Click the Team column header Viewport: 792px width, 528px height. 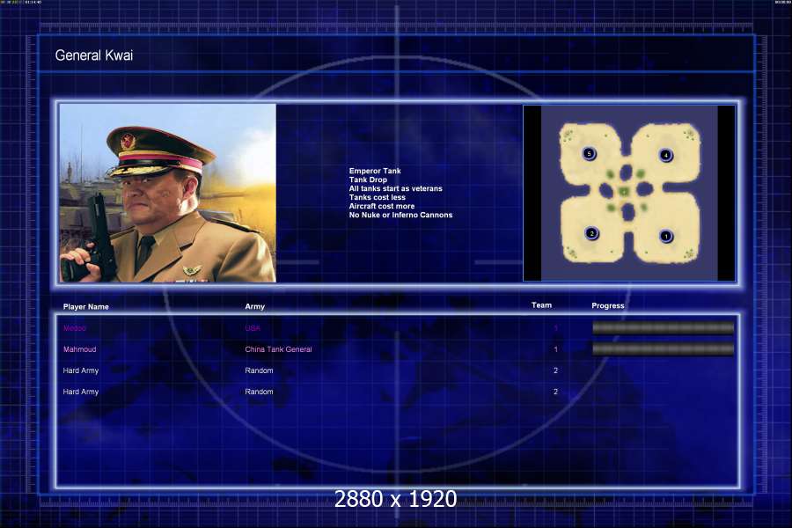(541, 305)
